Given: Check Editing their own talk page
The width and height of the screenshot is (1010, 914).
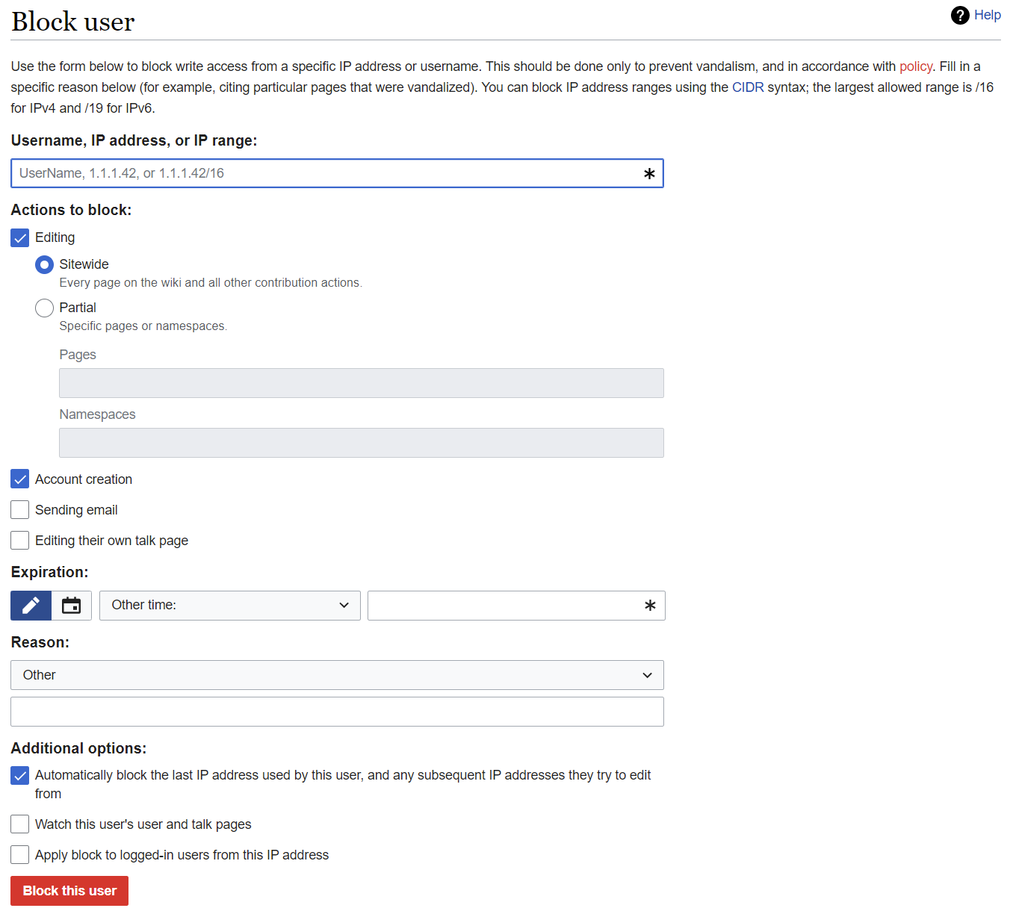Looking at the screenshot, I should [x=20, y=541].
